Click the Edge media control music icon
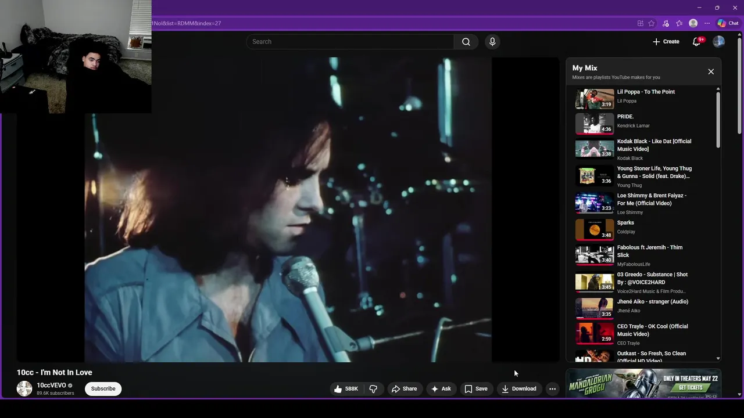 (x=666, y=23)
